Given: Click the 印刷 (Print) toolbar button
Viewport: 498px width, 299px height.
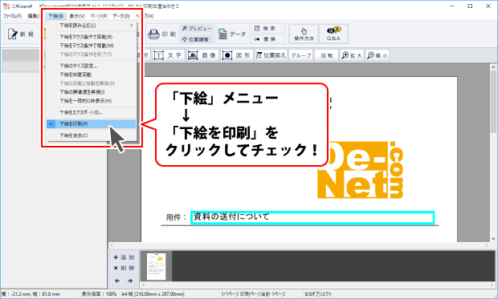Looking at the screenshot, I should point(162,34).
